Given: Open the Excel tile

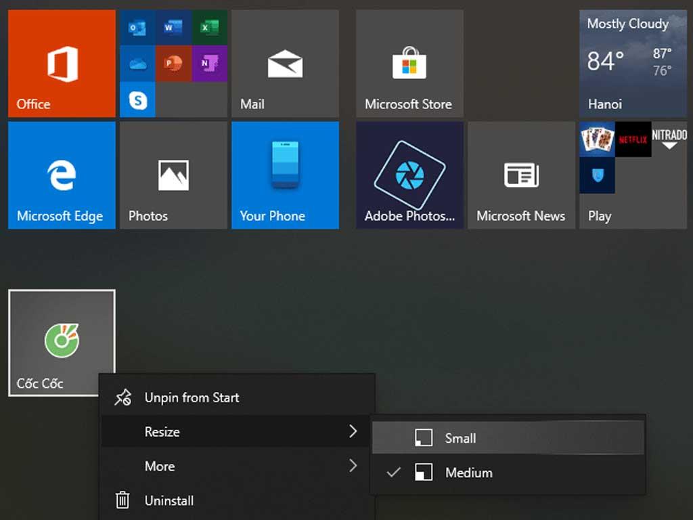Looking at the screenshot, I should click(x=209, y=27).
